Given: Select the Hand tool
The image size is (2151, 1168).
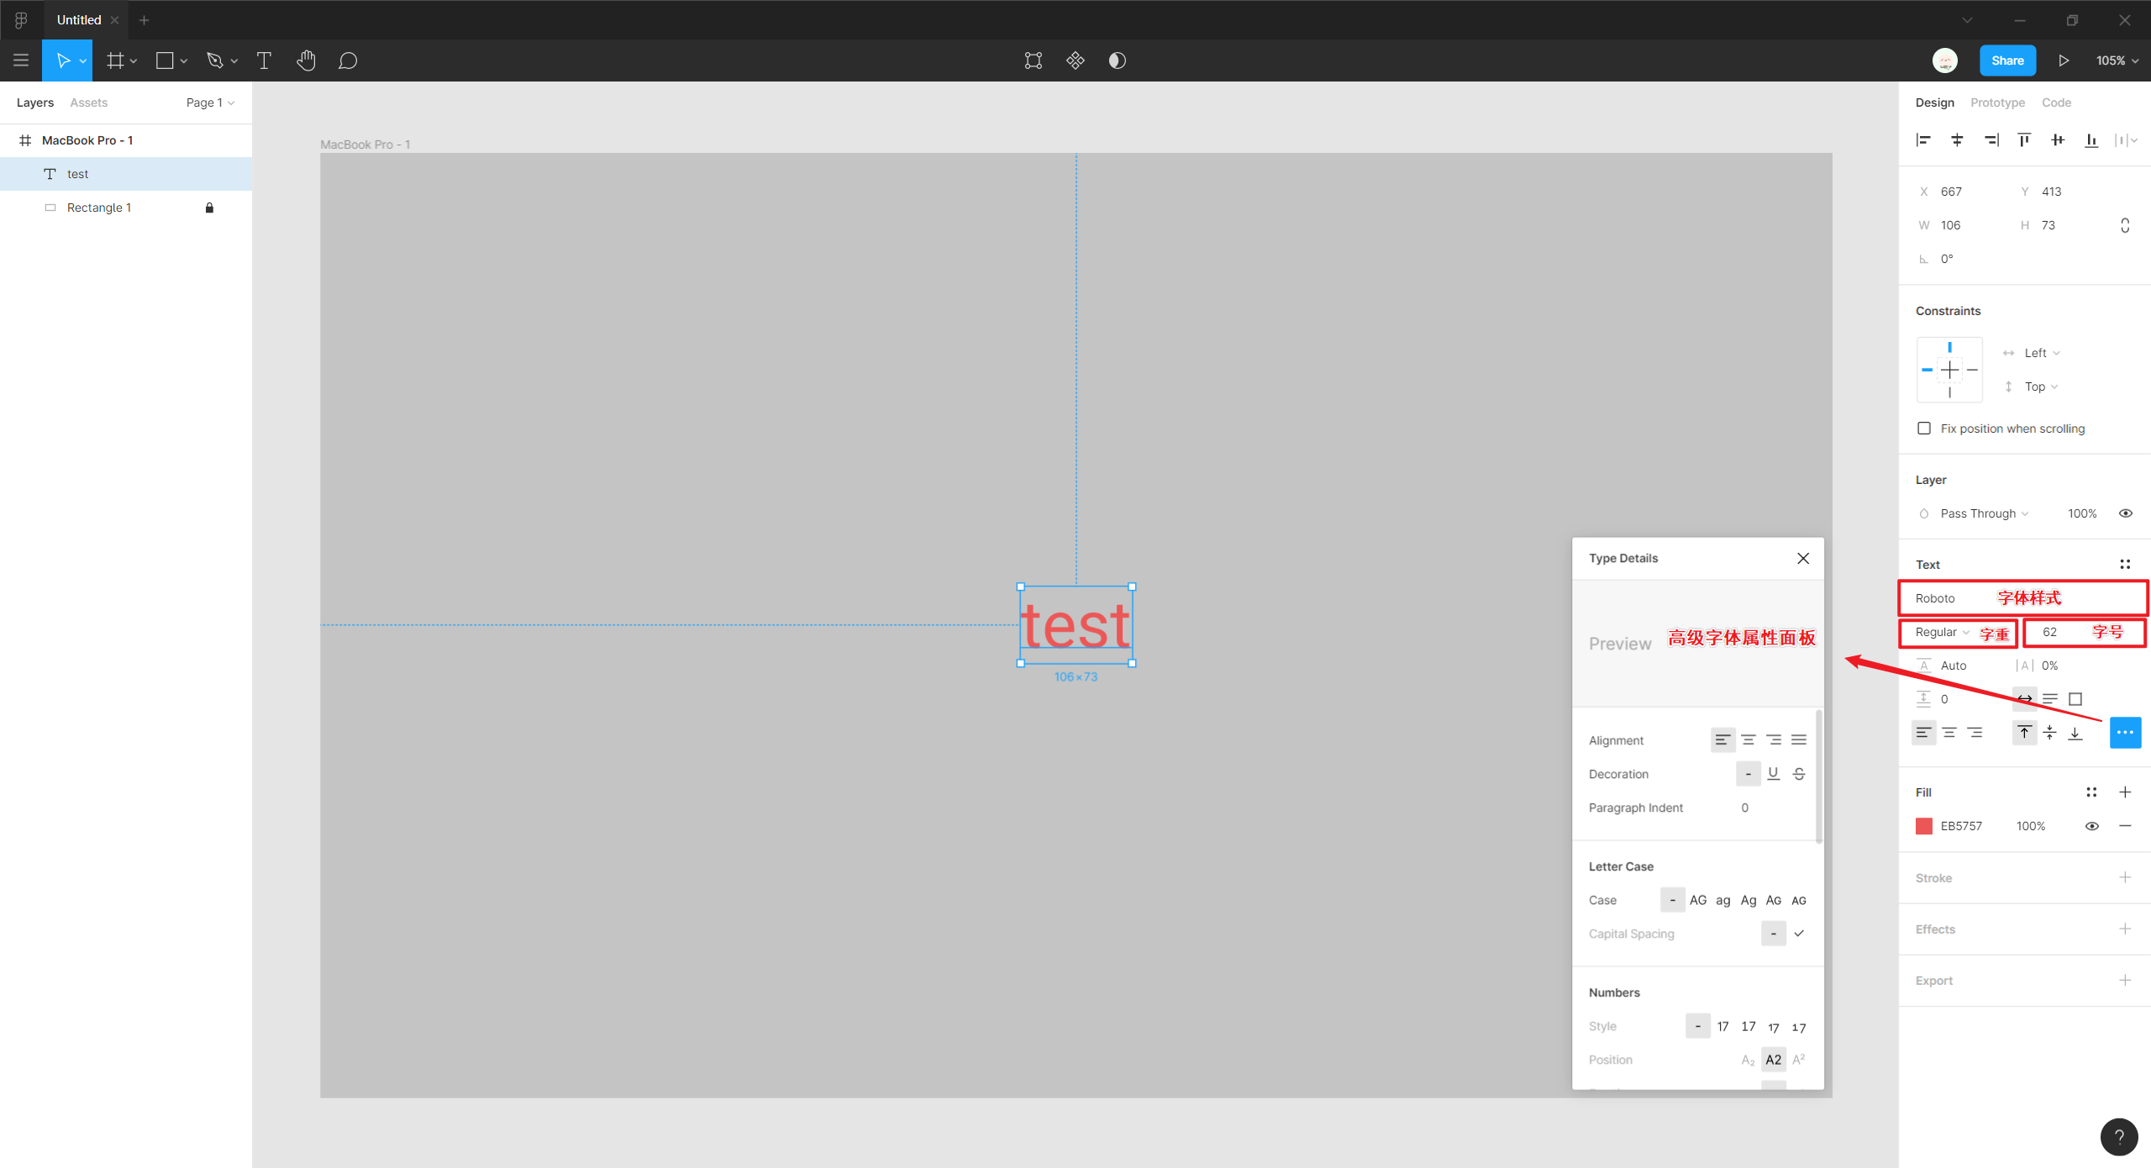Looking at the screenshot, I should (x=306, y=61).
